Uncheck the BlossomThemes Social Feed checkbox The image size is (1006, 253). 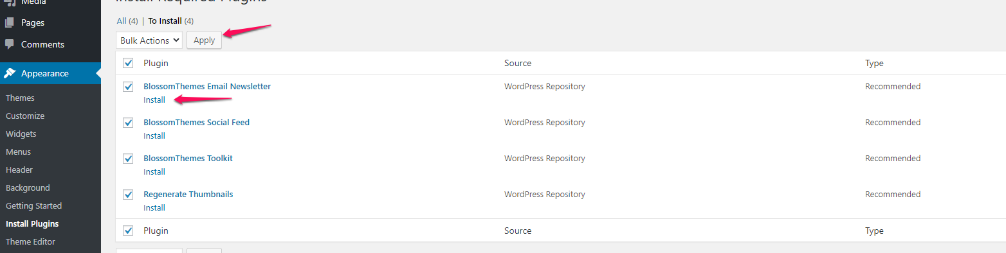(128, 123)
